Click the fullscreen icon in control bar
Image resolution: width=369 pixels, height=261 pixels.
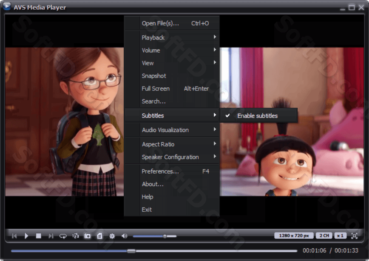point(354,236)
